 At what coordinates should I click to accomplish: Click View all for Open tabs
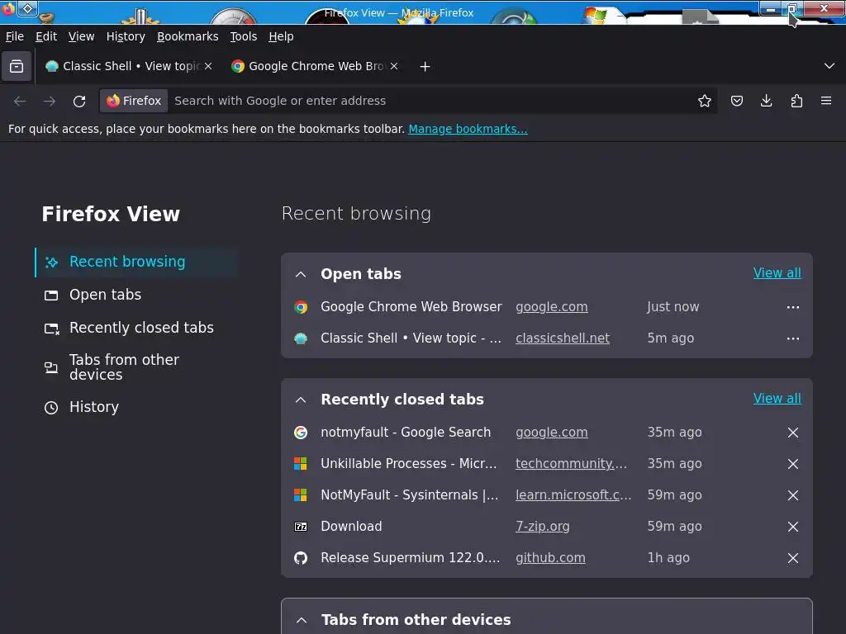point(777,272)
